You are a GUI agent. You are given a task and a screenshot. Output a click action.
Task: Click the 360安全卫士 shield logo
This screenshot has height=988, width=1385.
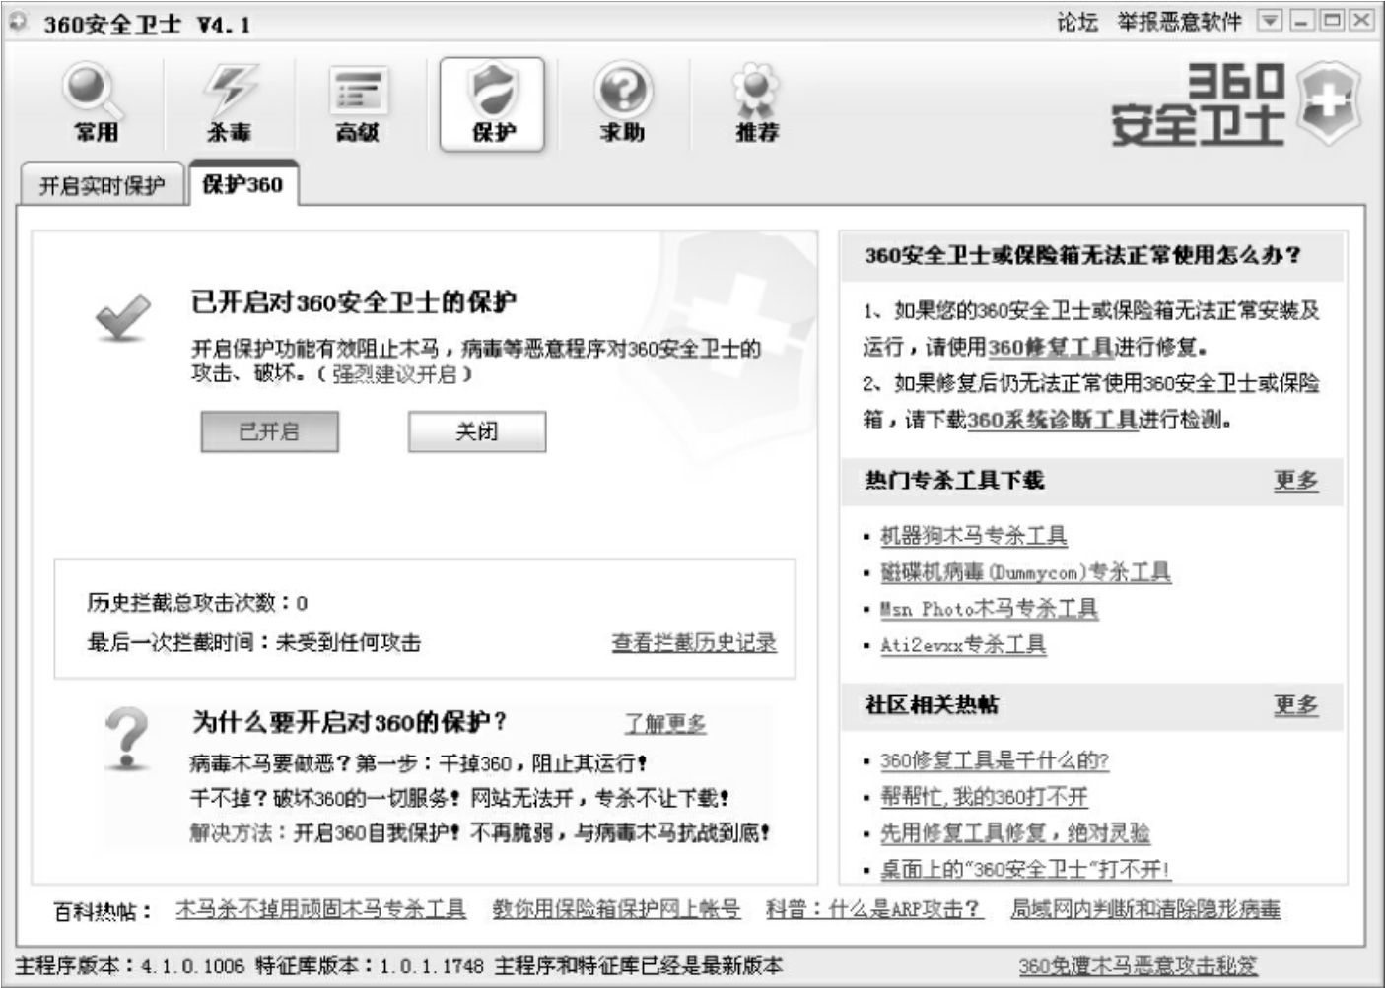click(1327, 103)
